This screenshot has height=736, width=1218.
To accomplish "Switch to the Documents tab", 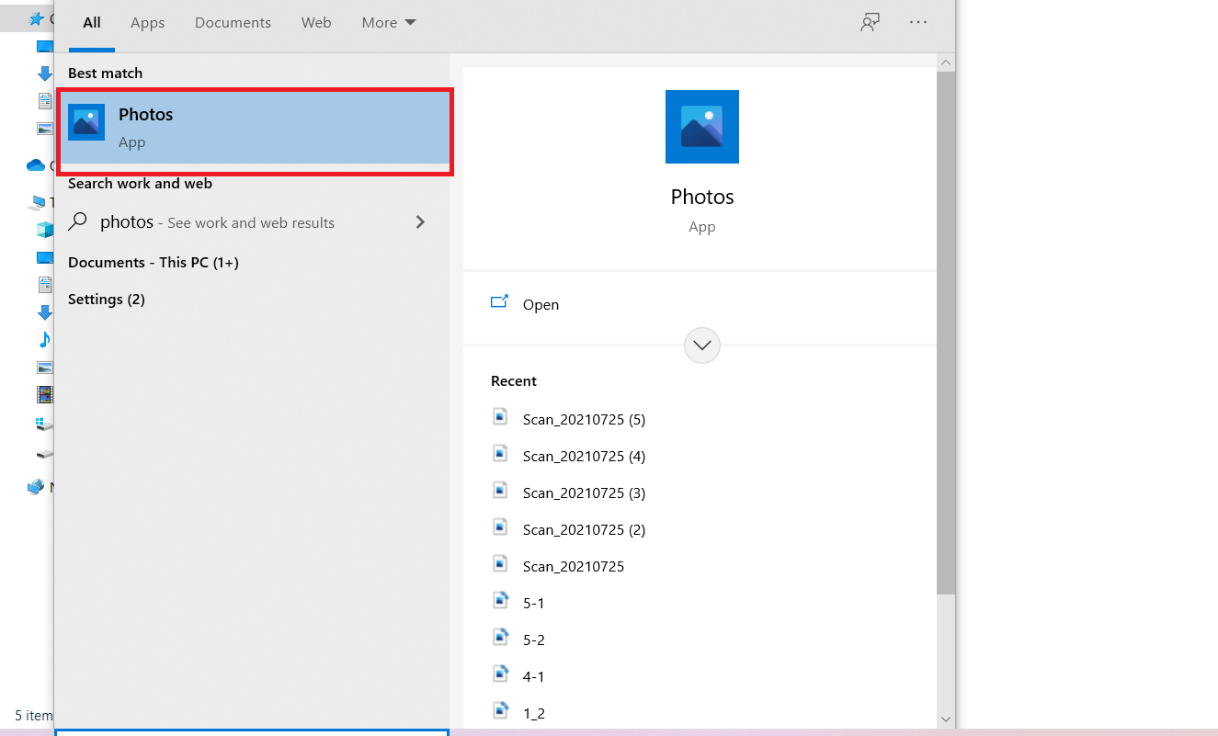I will (233, 23).
